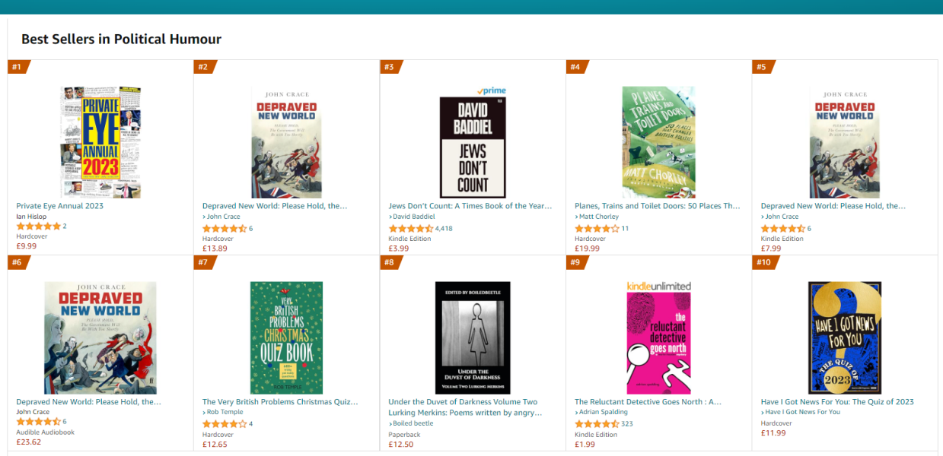Click star rating of The Reluctant Detective
943x456 pixels.
click(597, 424)
